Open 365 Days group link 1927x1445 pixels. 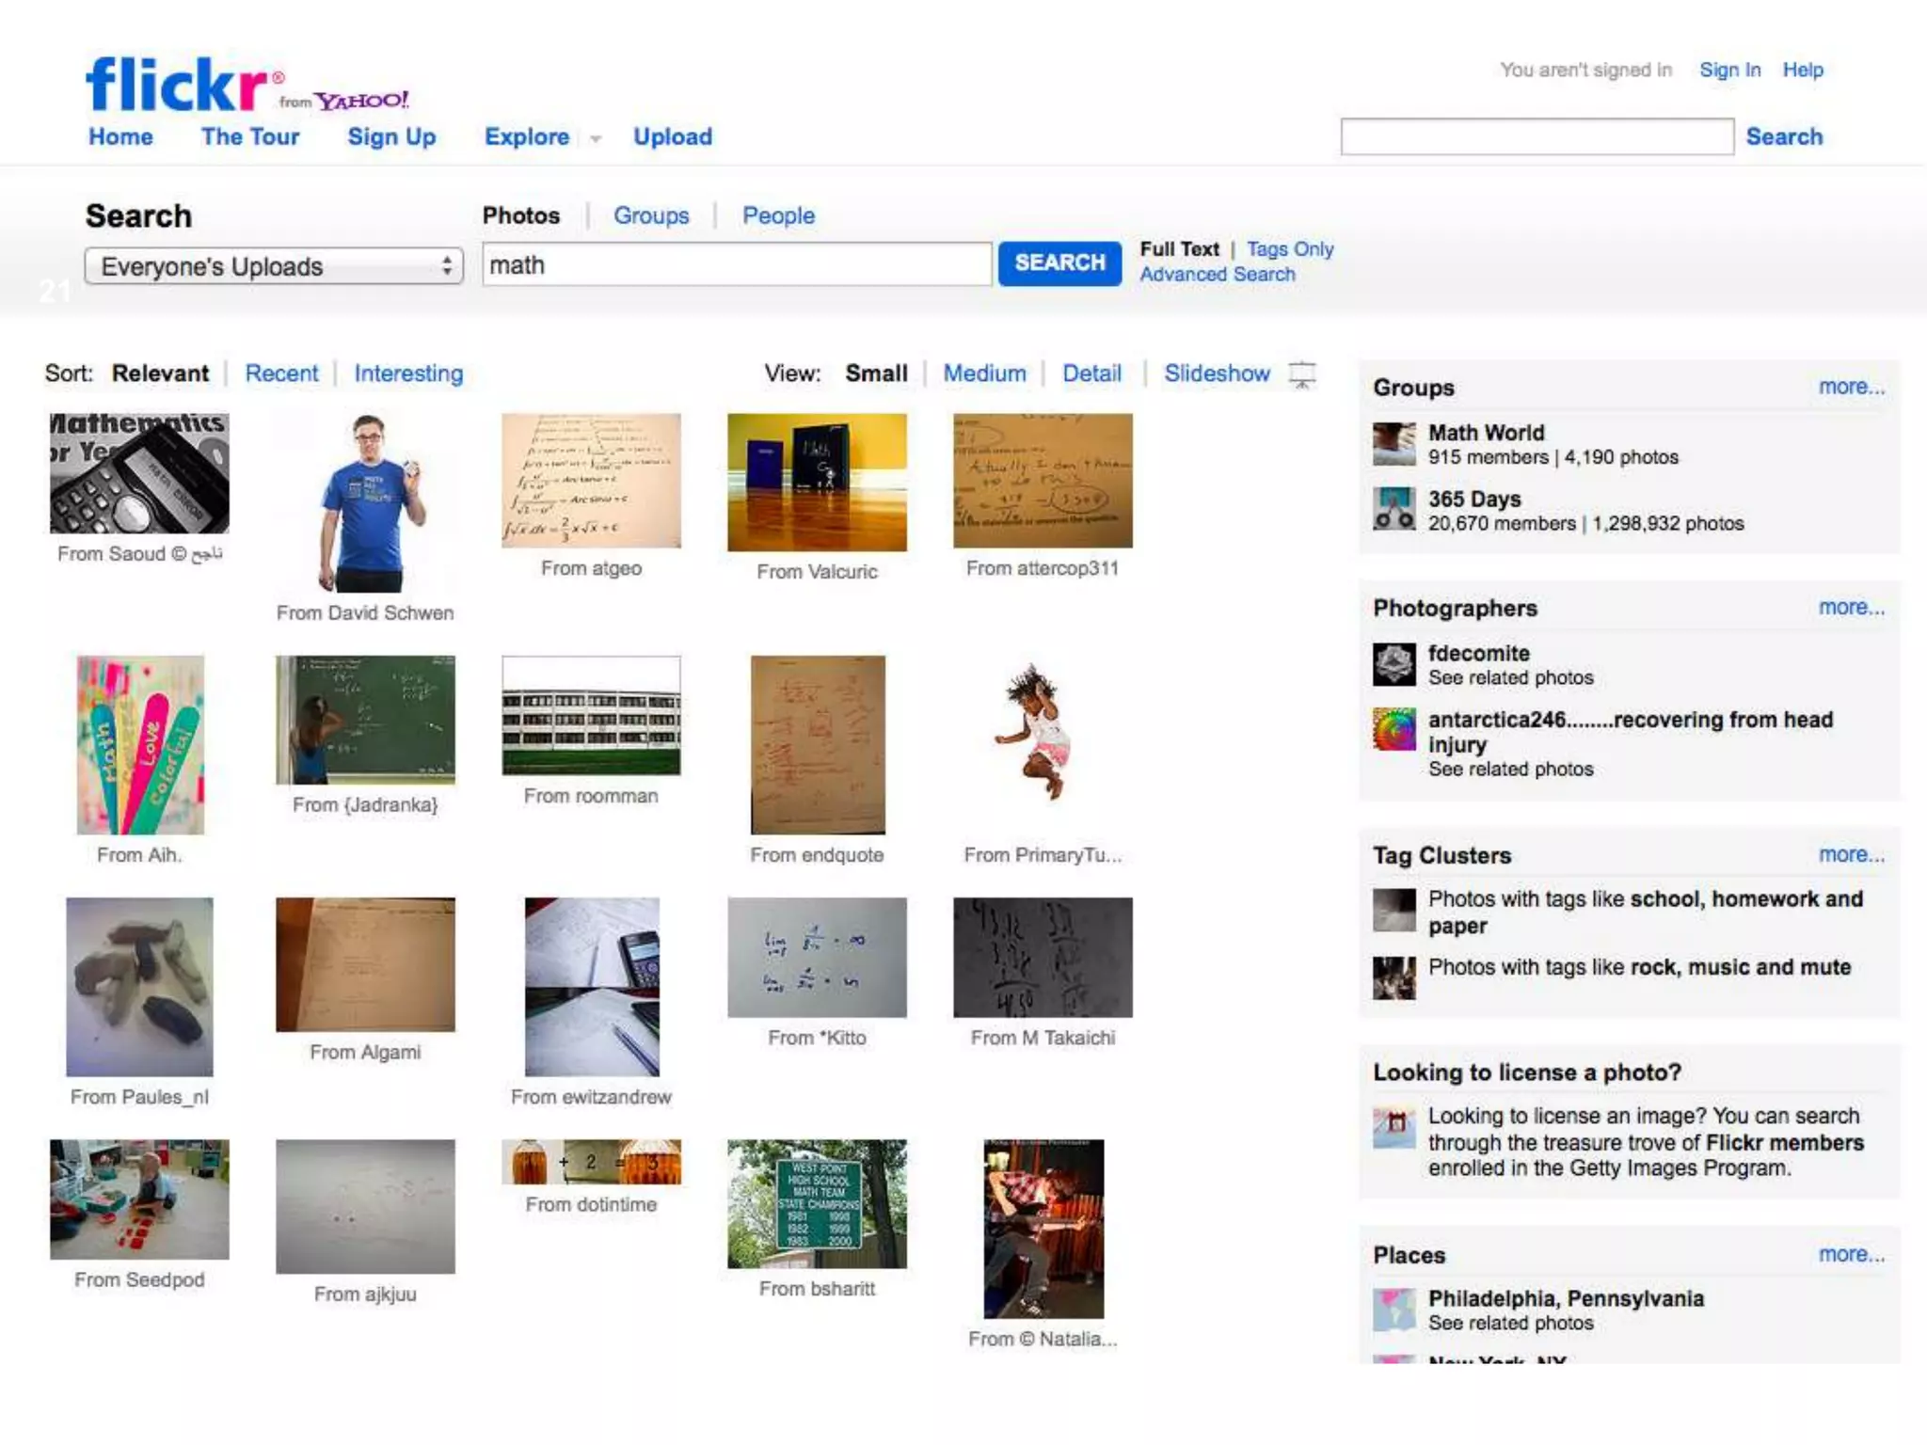1474,500
